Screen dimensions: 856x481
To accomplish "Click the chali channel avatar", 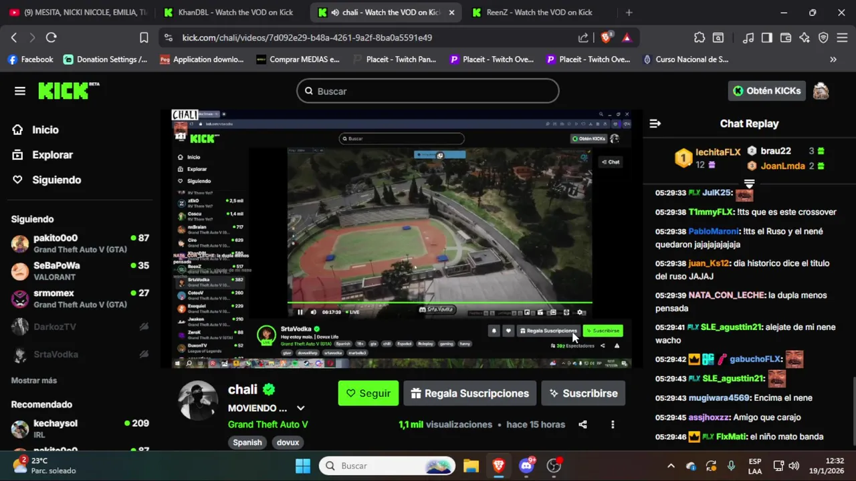I will 199,402.
